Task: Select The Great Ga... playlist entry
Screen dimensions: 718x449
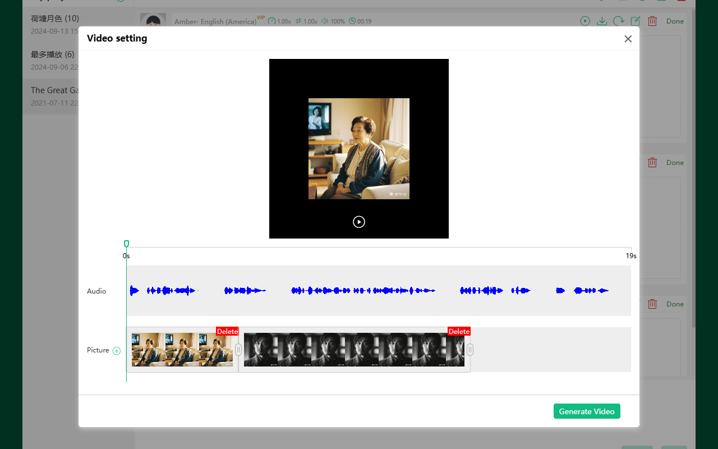Action: [54, 90]
